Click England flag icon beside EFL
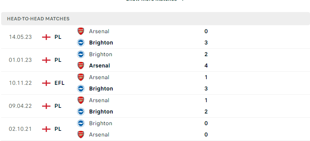 46,83
